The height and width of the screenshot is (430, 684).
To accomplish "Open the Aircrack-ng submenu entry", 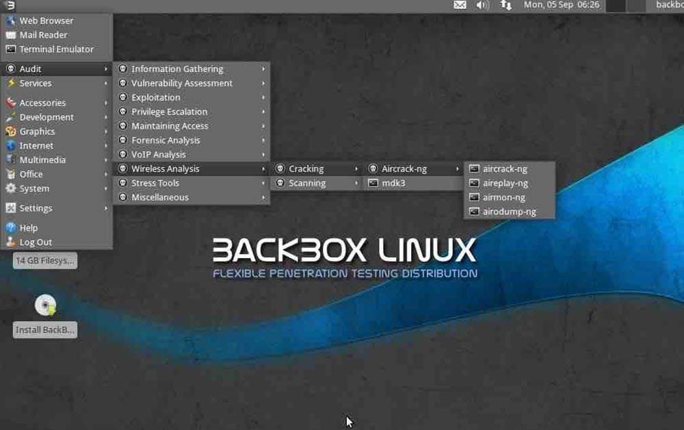I will coord(414,168).
